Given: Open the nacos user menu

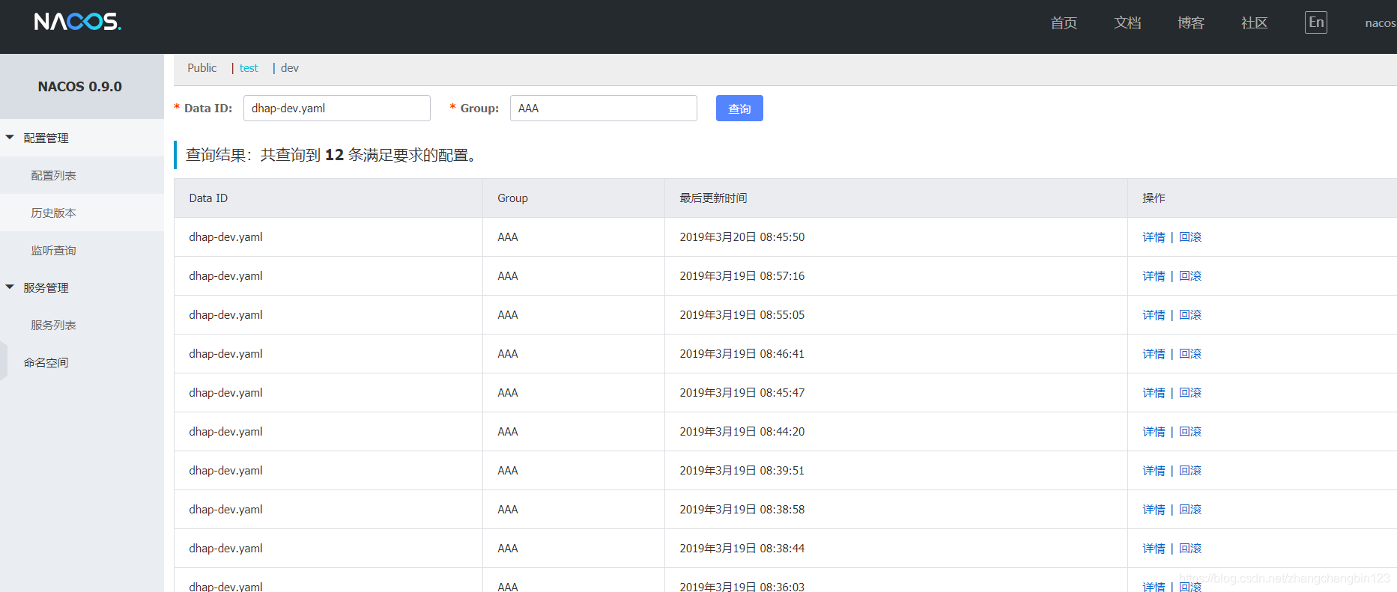Looking at the screenshot, I should (x=1381, y=23).
